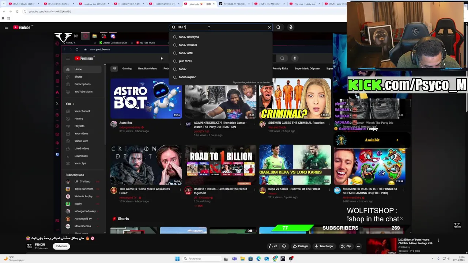Select the 'Penalty kicks' filter chip

coord(280,68)
